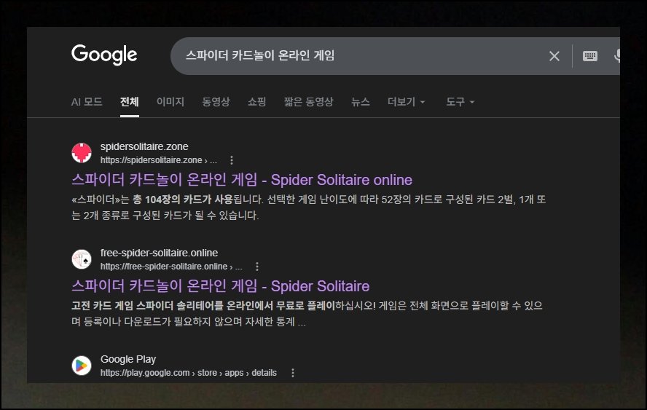The image size is (647, 410).
Task: Open the 짧은 동영상 tab
Action: pyautogui.click(x=308, y=102)
